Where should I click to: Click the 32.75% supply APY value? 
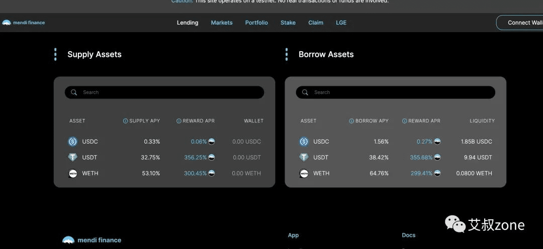(x=150, y=157)
